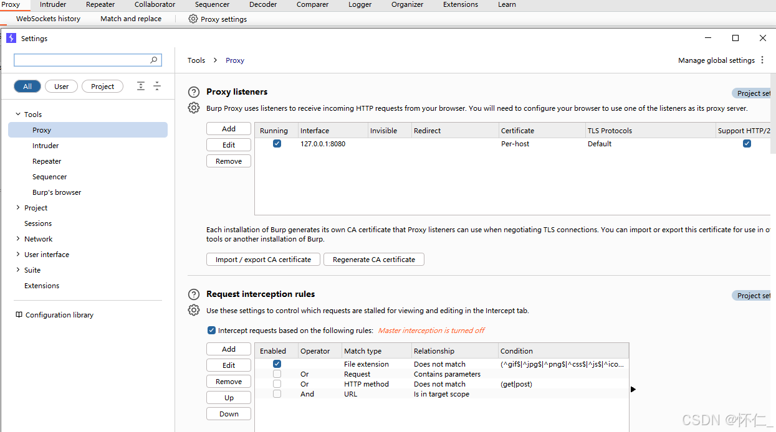Screen dimensions: 776x432
Task: Click Regenerate CA certificate button
Action: pos(374,260)
